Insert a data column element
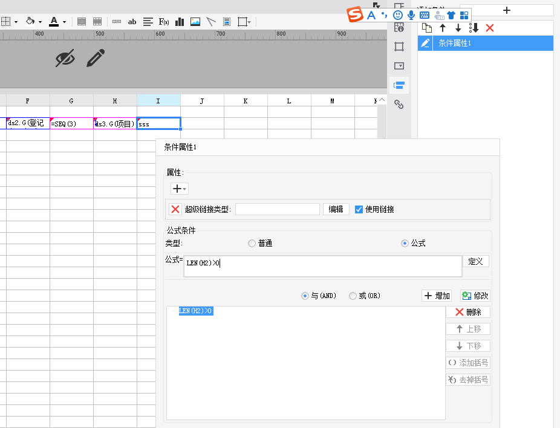This screenshot has width=560, height=428. [x=117, y=22]
